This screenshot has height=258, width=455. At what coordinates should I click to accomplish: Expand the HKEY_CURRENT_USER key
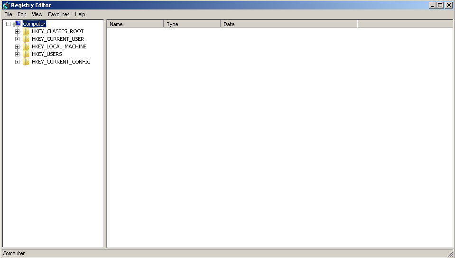[x=17, y=39]
